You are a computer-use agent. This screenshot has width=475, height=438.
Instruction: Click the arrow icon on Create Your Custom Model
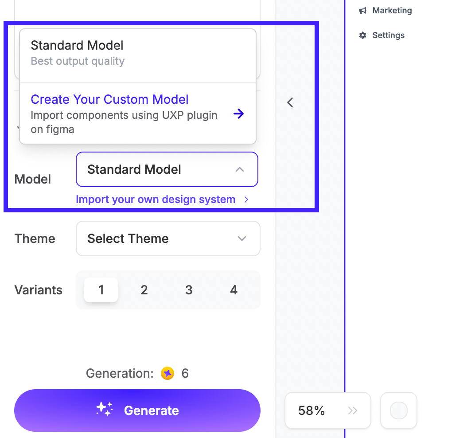(x=239, y=114)
